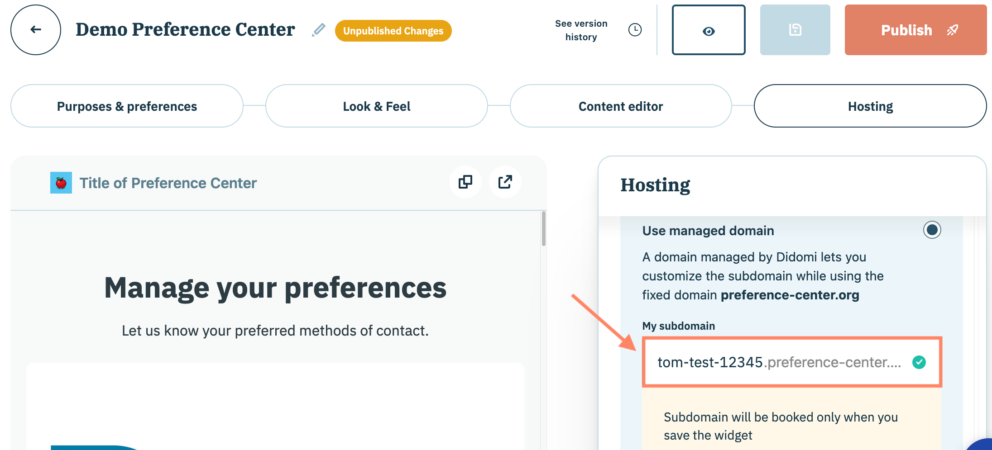The height and width of the screenshot is (450, 992).
Task: Click the eye preview button
Action: [x=709, y=30]
